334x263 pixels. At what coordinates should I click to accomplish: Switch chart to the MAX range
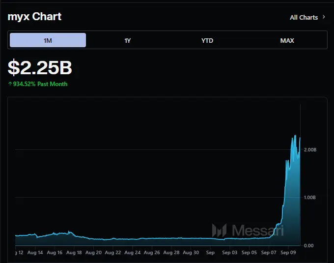click(287, 40)
